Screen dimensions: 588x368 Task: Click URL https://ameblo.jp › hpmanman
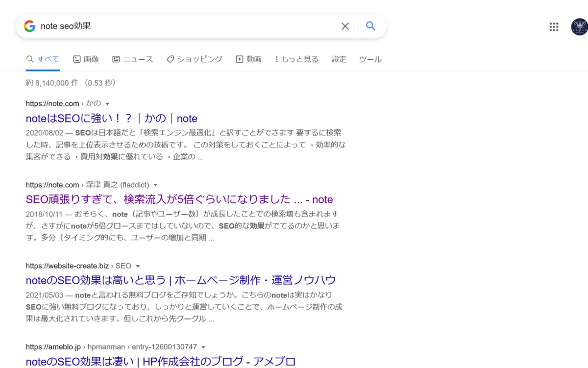(x=111, y=347)
